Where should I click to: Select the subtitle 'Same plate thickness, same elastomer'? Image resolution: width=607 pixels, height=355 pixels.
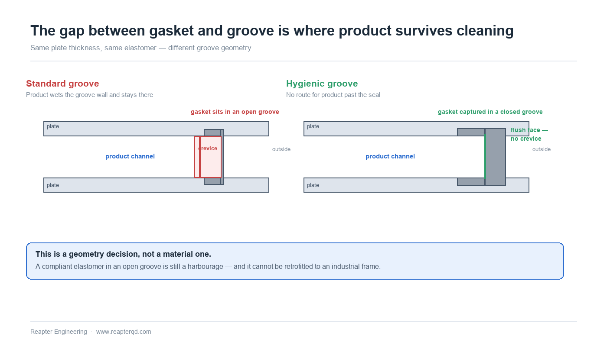pos(141,48)
